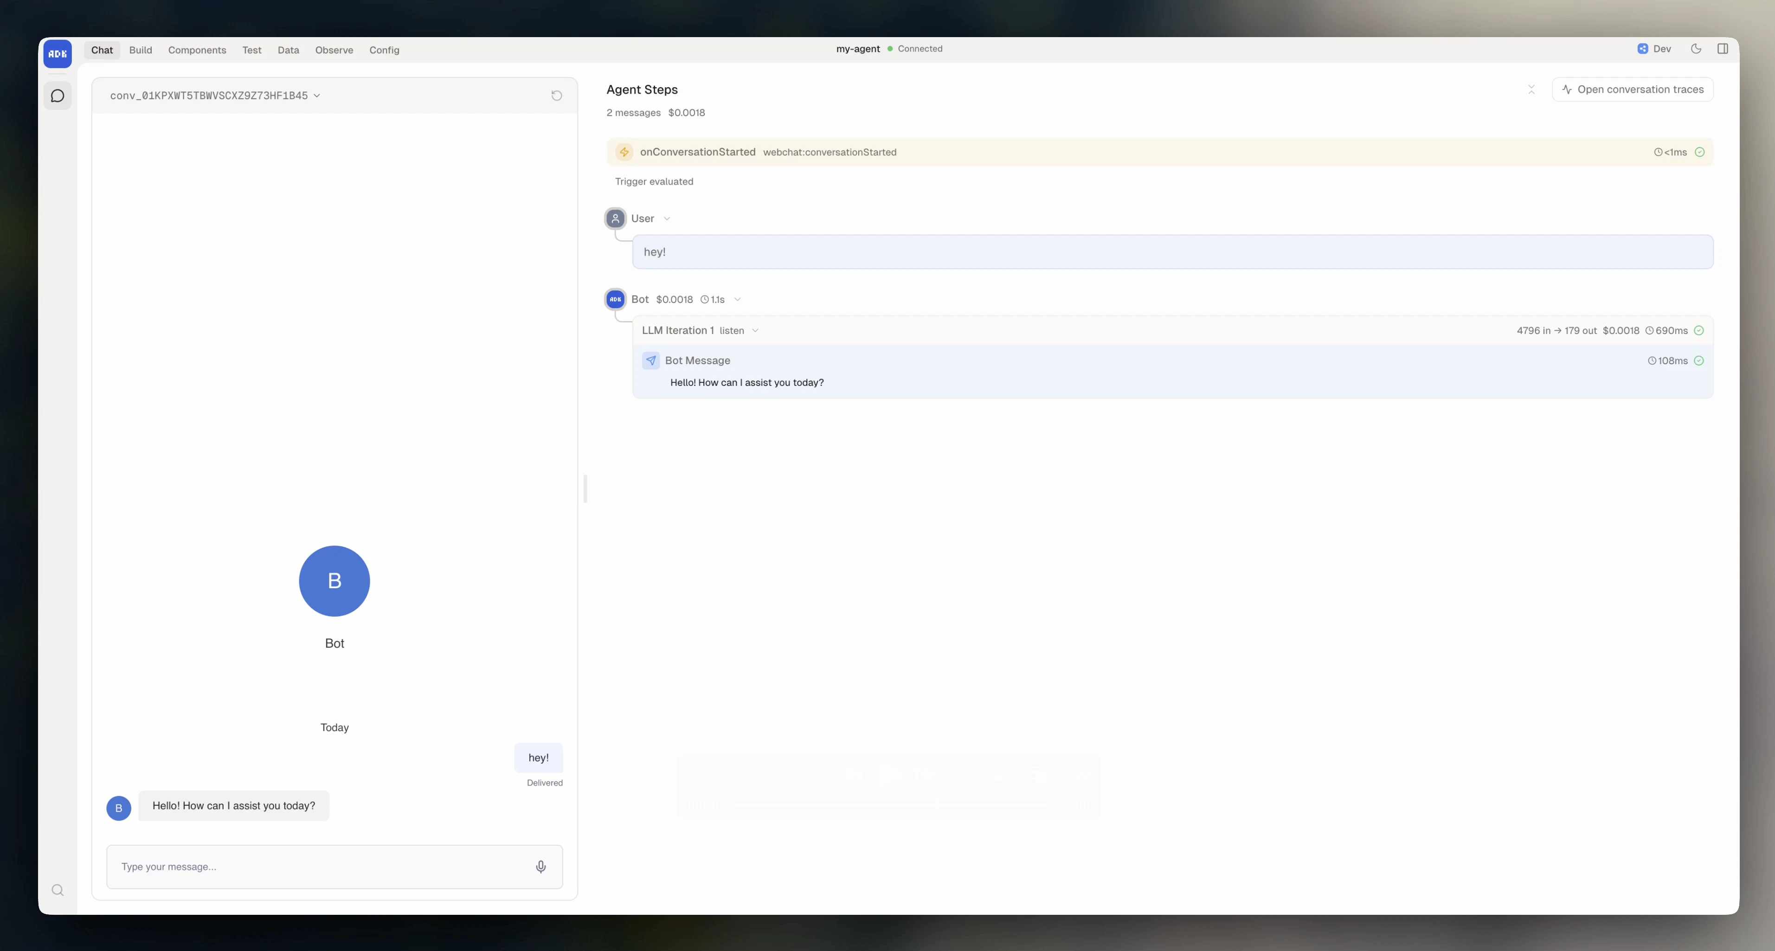Switch to the Build tab
This screenshot has height=951, width=1775.
click(x=141, y=50)
